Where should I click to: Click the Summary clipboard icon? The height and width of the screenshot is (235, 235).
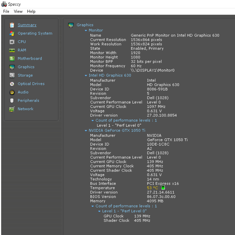tap(12, 25)
